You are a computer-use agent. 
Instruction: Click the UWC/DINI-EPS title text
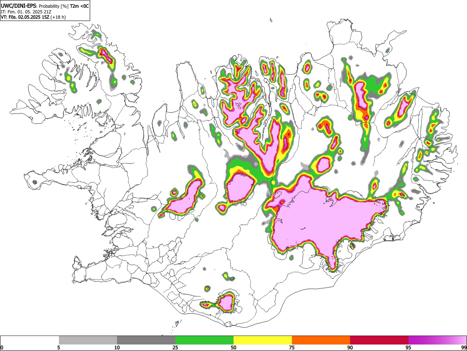(19, 6)
